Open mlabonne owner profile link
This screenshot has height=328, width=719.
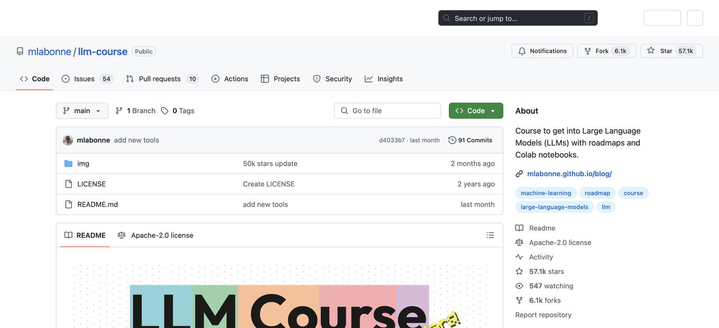tap(49, 51)
